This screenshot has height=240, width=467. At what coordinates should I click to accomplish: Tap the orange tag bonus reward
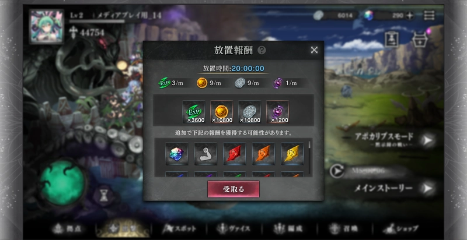[263, 154]
